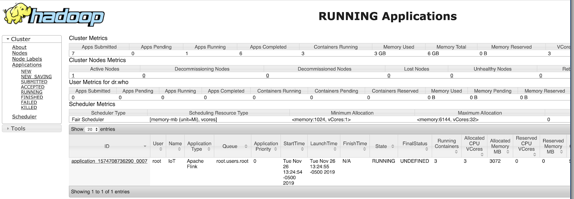Sort table by Reserved Memory MB column

point(553,146)
